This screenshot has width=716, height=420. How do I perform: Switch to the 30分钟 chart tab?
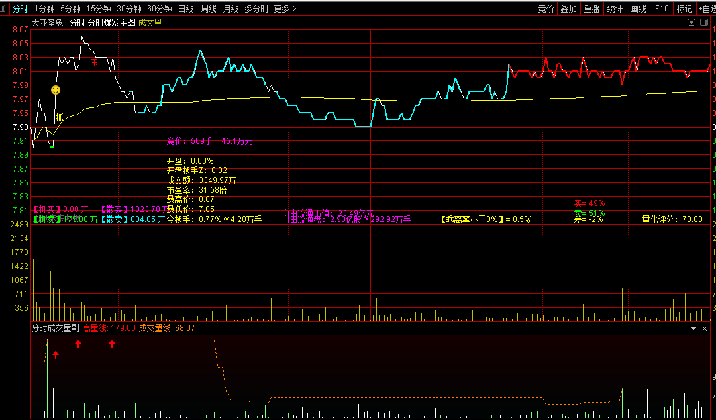tap(128, 9)
